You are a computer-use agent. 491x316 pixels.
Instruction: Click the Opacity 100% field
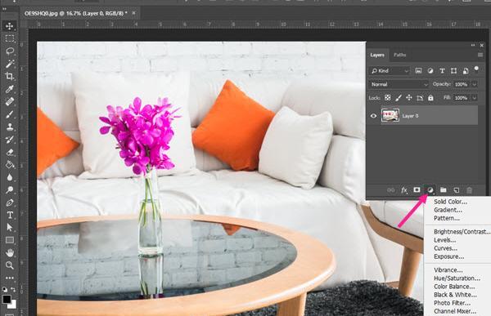pos(461,84)
